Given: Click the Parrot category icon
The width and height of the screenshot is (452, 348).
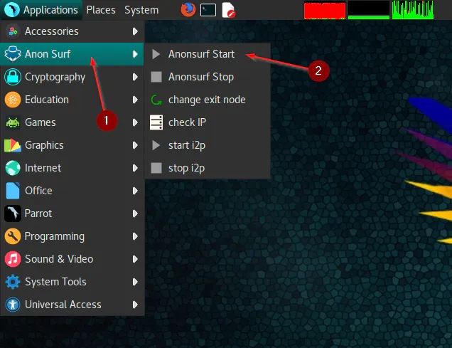Looking at the screenshot, I should coord(13,213).
